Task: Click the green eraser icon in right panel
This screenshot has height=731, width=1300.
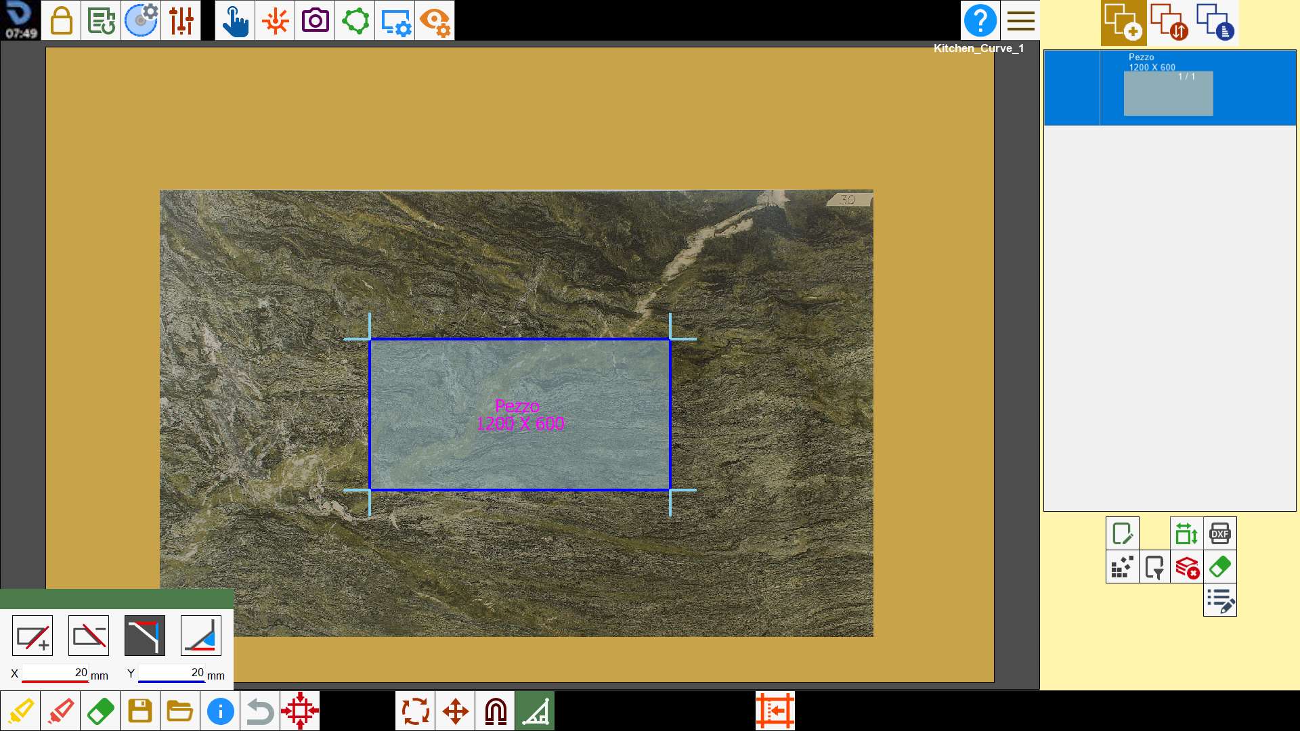Action: point(1219,567)
